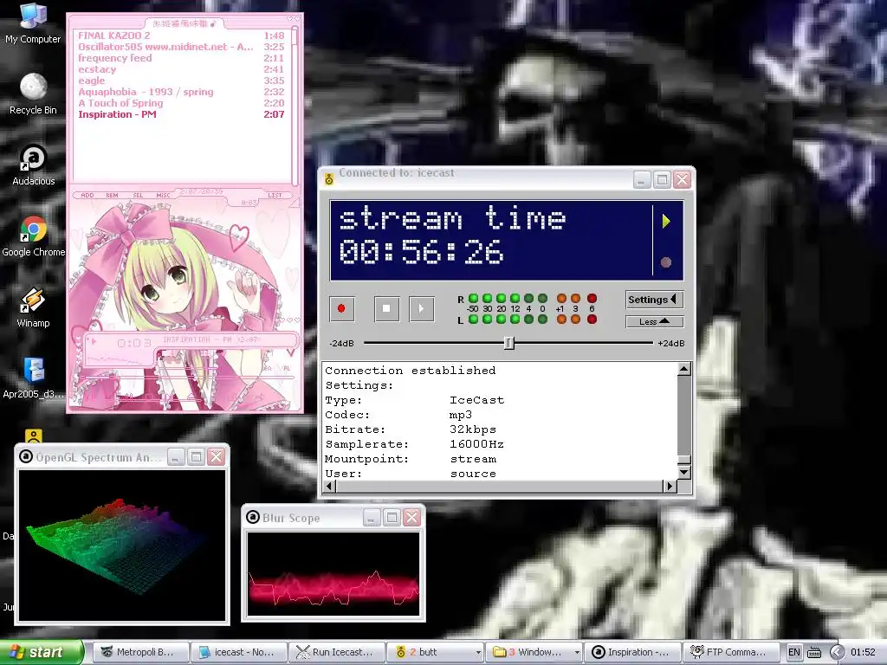Launch Winamp from the desktop shortcut
The width and height of the screenshot is (887, 665).
tap(33, 307)
